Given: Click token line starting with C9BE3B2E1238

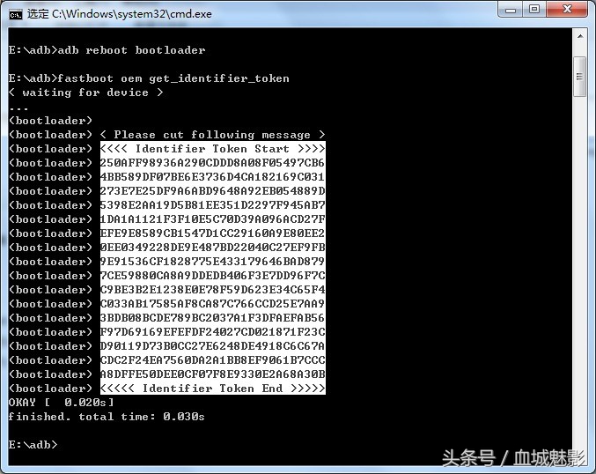Looking at the screenshot, I should coord(213,290).
